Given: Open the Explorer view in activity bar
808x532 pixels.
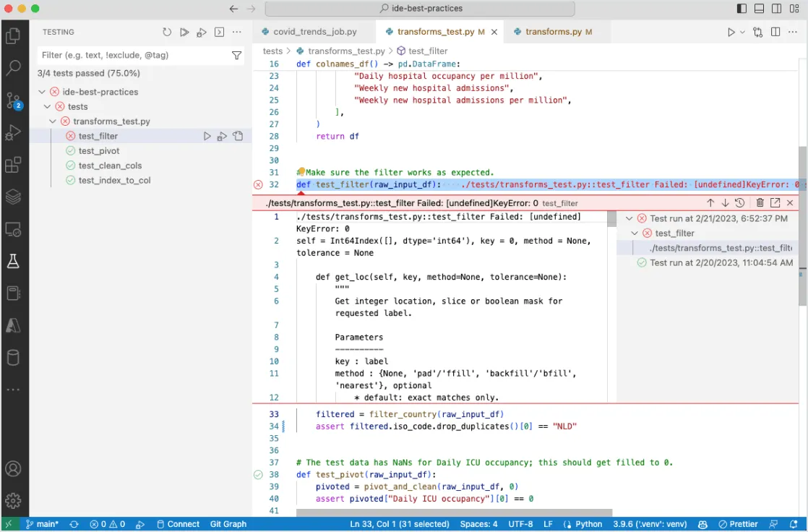Looking at the screenshot, I should point(13,35).
